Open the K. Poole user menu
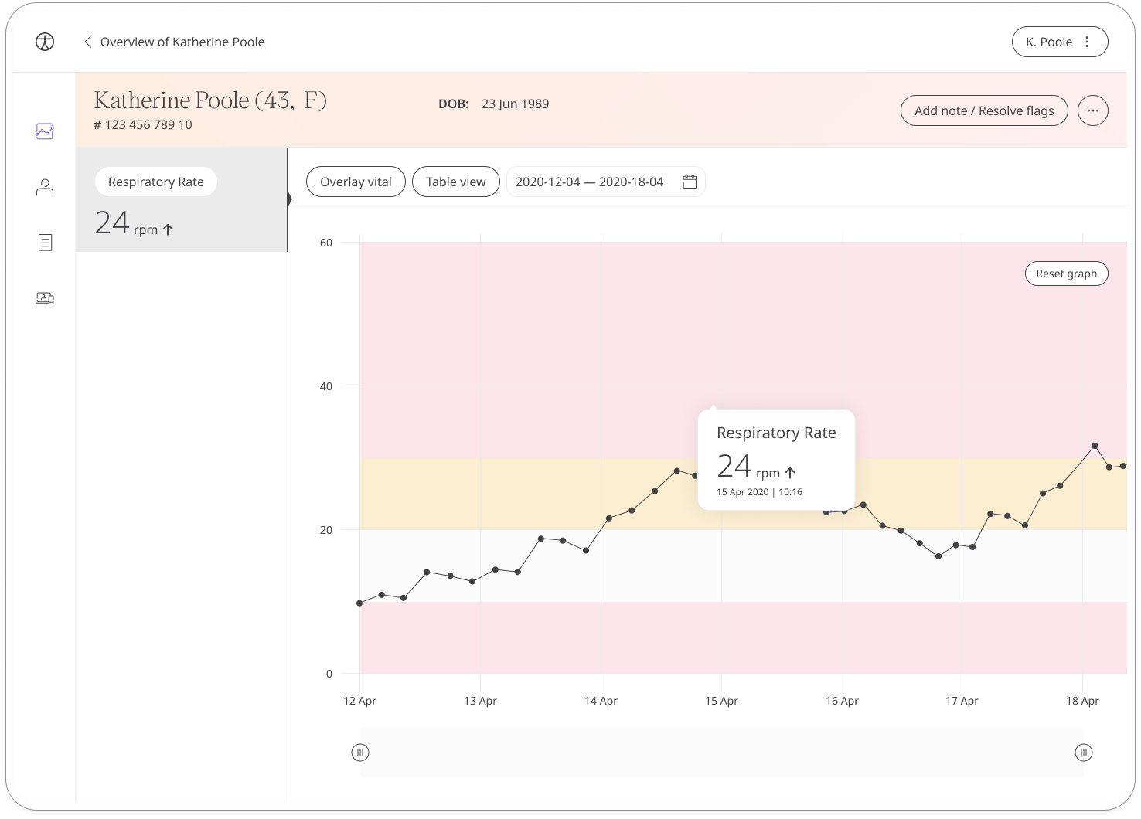 pyautogui.click(x=1060, y=42)
